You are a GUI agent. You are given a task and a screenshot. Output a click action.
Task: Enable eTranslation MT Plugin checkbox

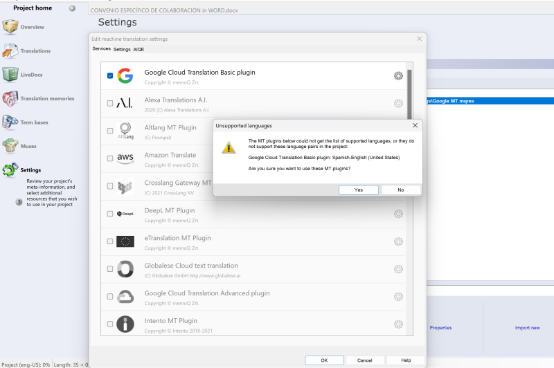pos(110,241)
